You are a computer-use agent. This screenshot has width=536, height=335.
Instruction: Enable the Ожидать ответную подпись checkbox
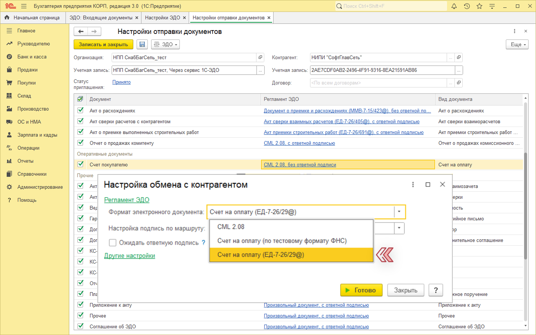click(112, 243)
